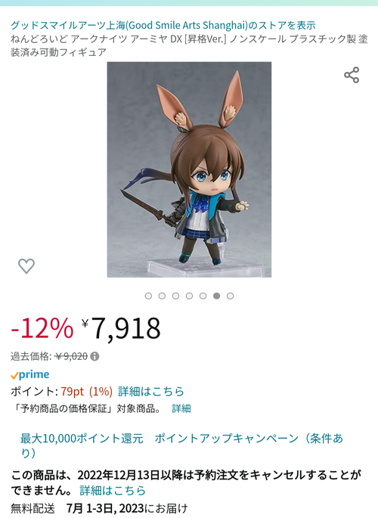Screen dimensions: 378x518
Task: Tap the Prime logo badge
Action: point(30,374)
